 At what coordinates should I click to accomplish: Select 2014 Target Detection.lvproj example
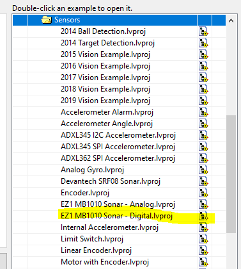tap(107, 43)
